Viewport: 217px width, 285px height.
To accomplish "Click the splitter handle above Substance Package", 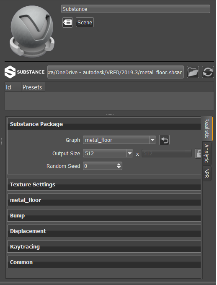I will 110,114.
